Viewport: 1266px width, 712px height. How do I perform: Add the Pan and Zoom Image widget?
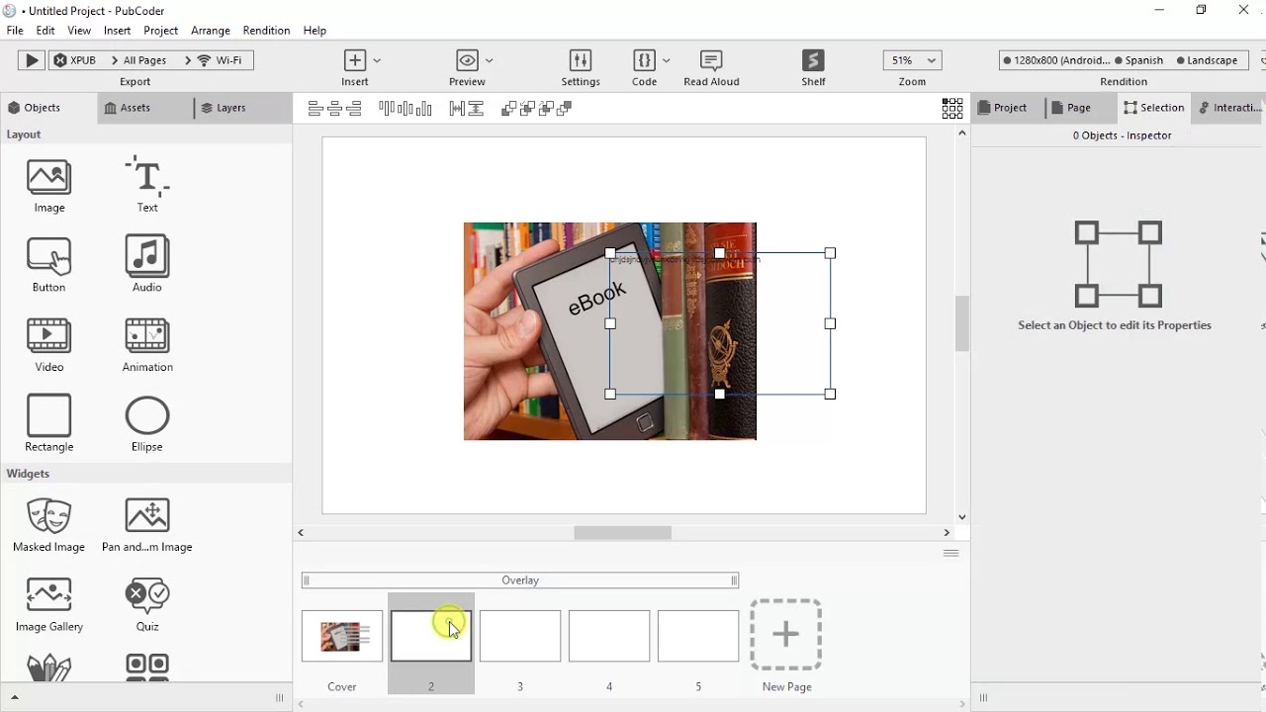click(147, 525)
